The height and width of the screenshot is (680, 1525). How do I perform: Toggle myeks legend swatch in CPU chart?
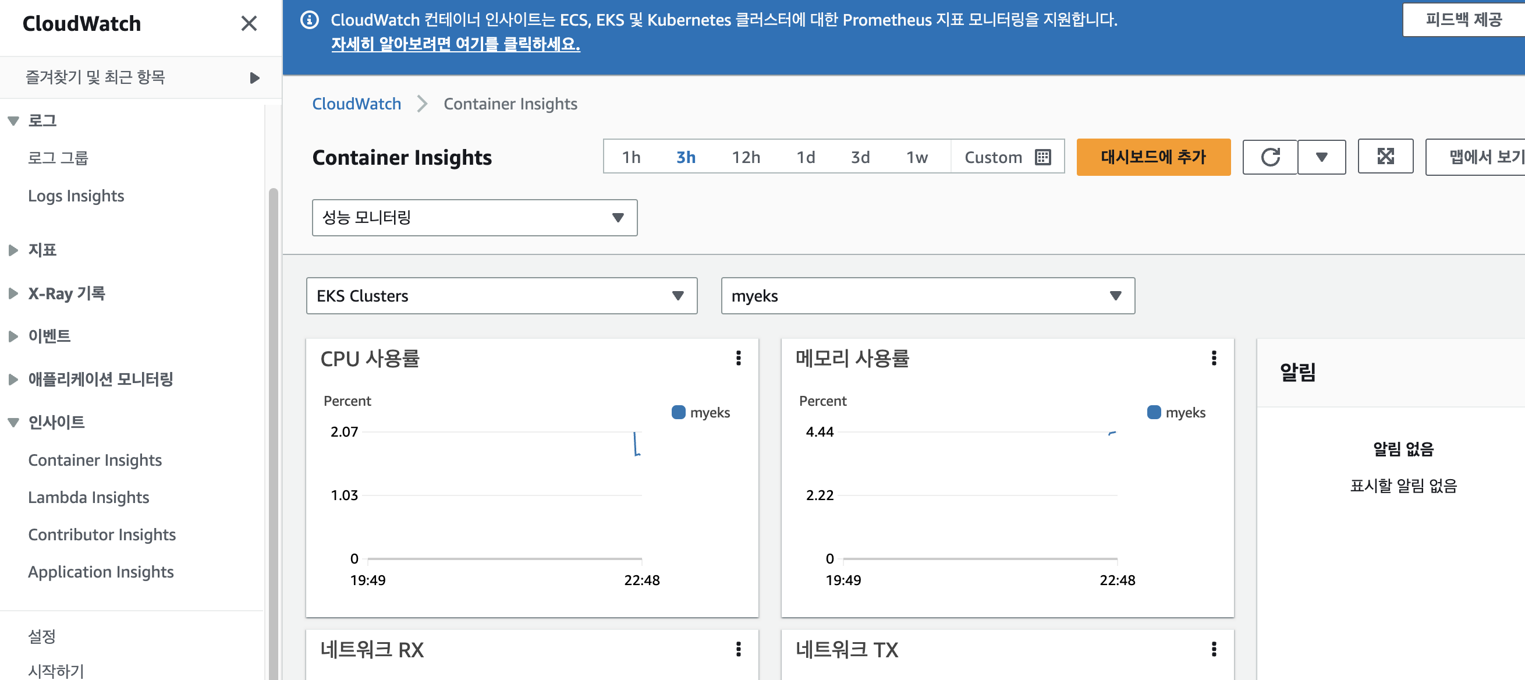click(679, 412)
